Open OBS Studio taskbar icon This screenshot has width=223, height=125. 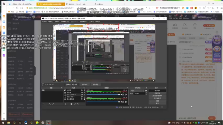click(x=49, y=122)
